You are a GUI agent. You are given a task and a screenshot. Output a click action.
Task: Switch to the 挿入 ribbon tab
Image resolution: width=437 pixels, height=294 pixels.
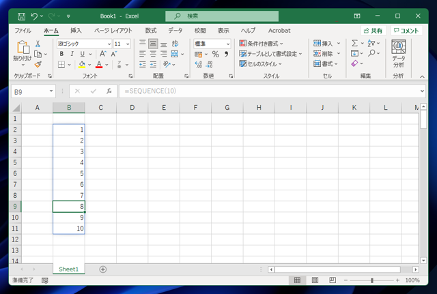tap(76, 31)
